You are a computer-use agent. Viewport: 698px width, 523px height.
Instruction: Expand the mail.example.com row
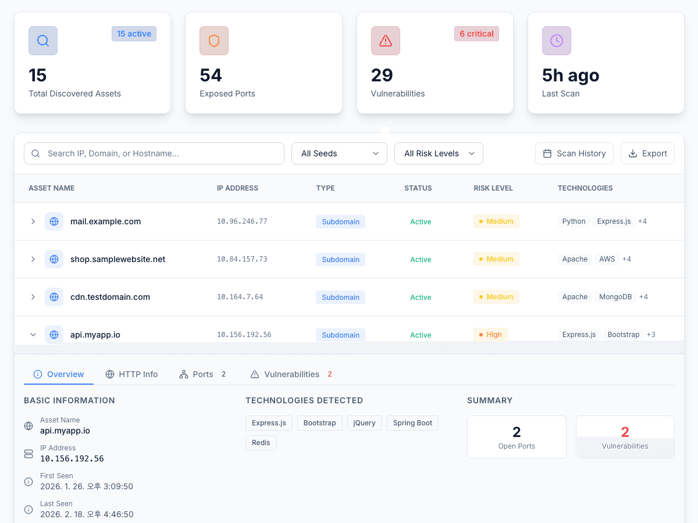[33, 221]
